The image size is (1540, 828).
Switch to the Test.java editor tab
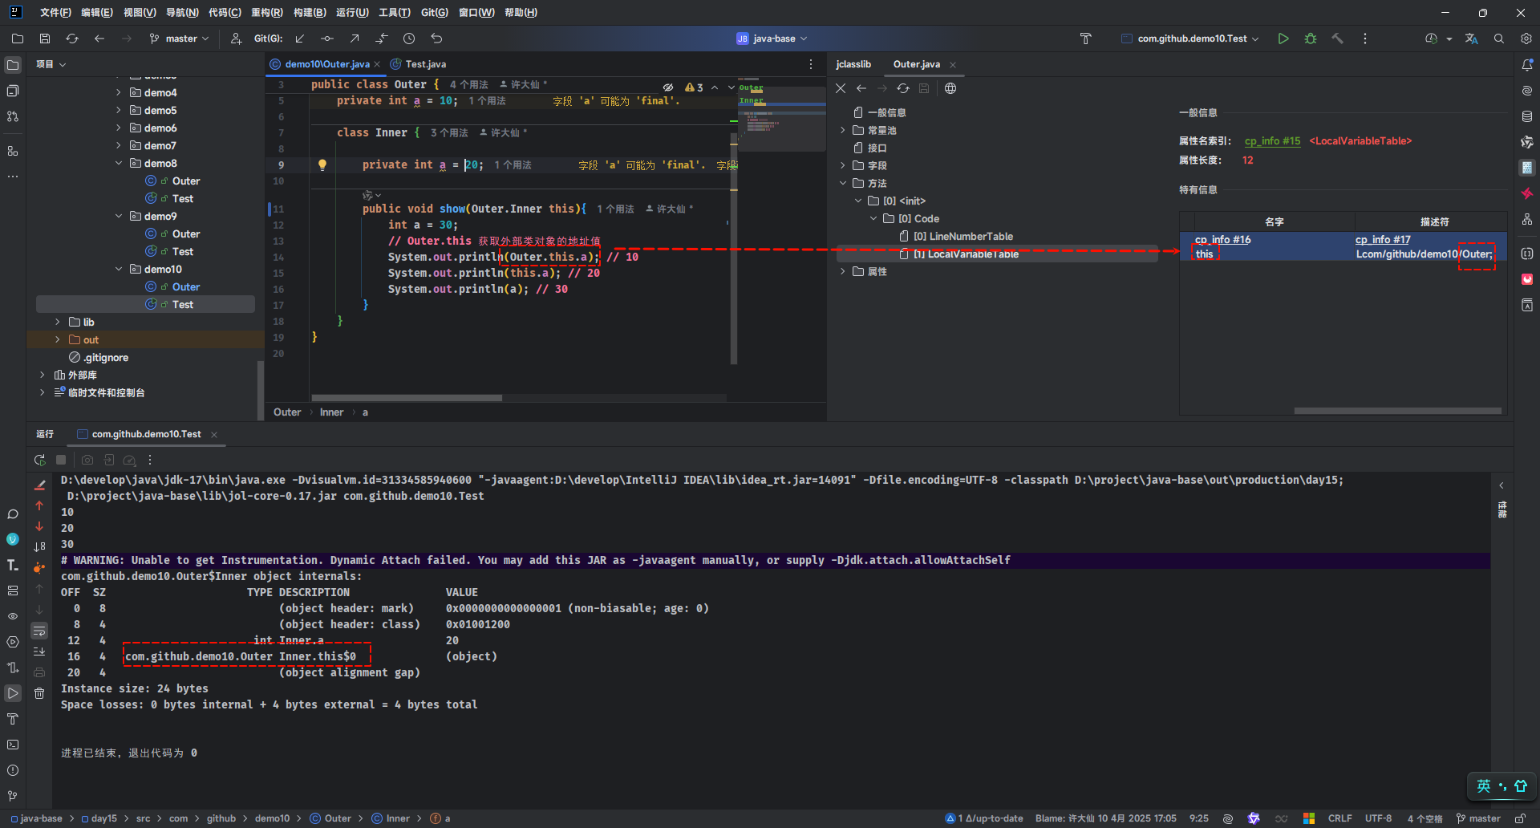point(425,64)
